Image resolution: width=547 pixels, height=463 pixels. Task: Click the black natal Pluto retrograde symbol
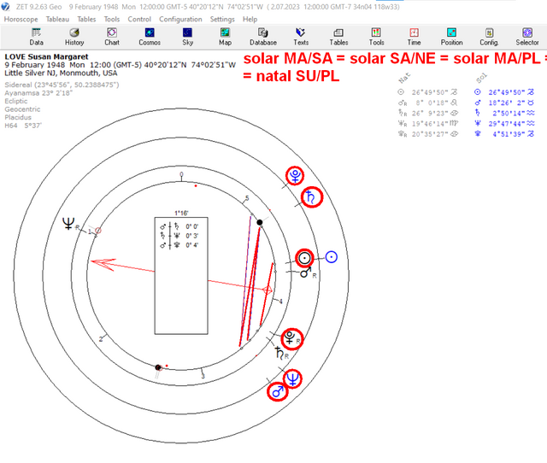tap(291, 338)
